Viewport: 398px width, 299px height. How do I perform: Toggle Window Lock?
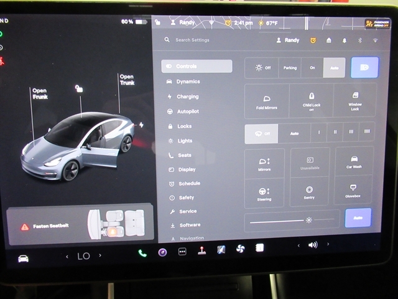(x=355, y=101)
